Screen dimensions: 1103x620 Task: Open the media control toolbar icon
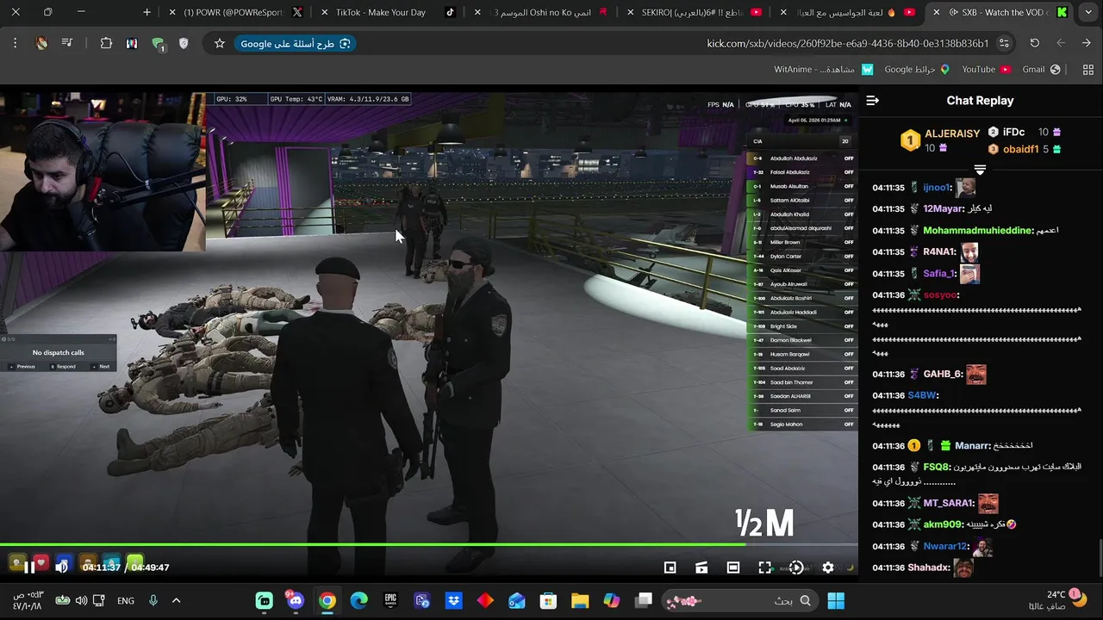click(x=67, y=43)
